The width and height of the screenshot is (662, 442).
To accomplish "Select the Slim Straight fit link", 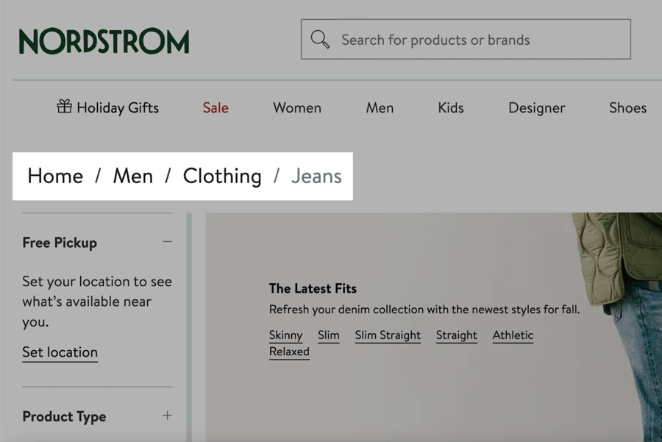I will (388, 335).
